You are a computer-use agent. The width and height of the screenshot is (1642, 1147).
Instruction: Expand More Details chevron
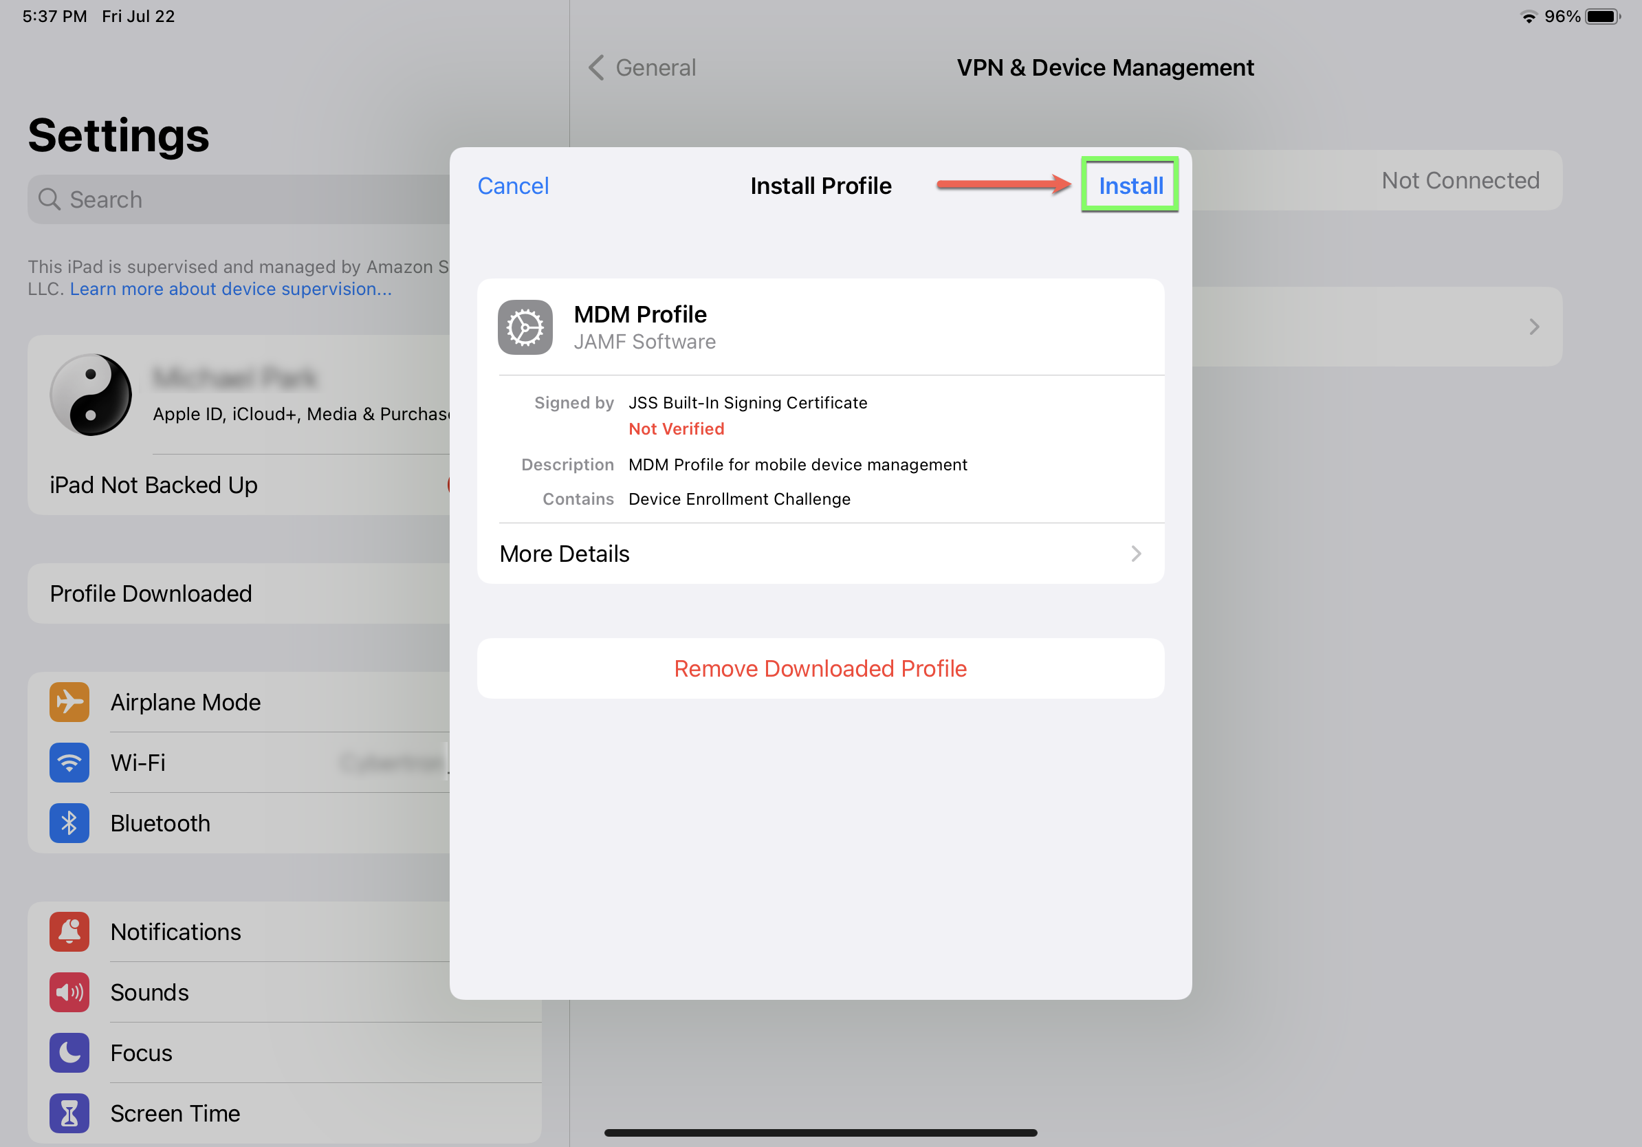1136,554
